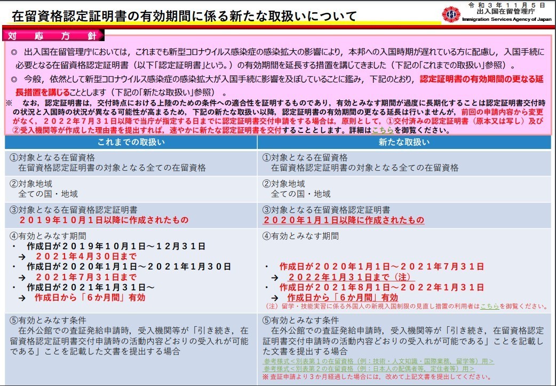Click ①対象となる在留資格 under 新たな取扱い
Viewport: 556px width, 386px height.
click(305, 157)
